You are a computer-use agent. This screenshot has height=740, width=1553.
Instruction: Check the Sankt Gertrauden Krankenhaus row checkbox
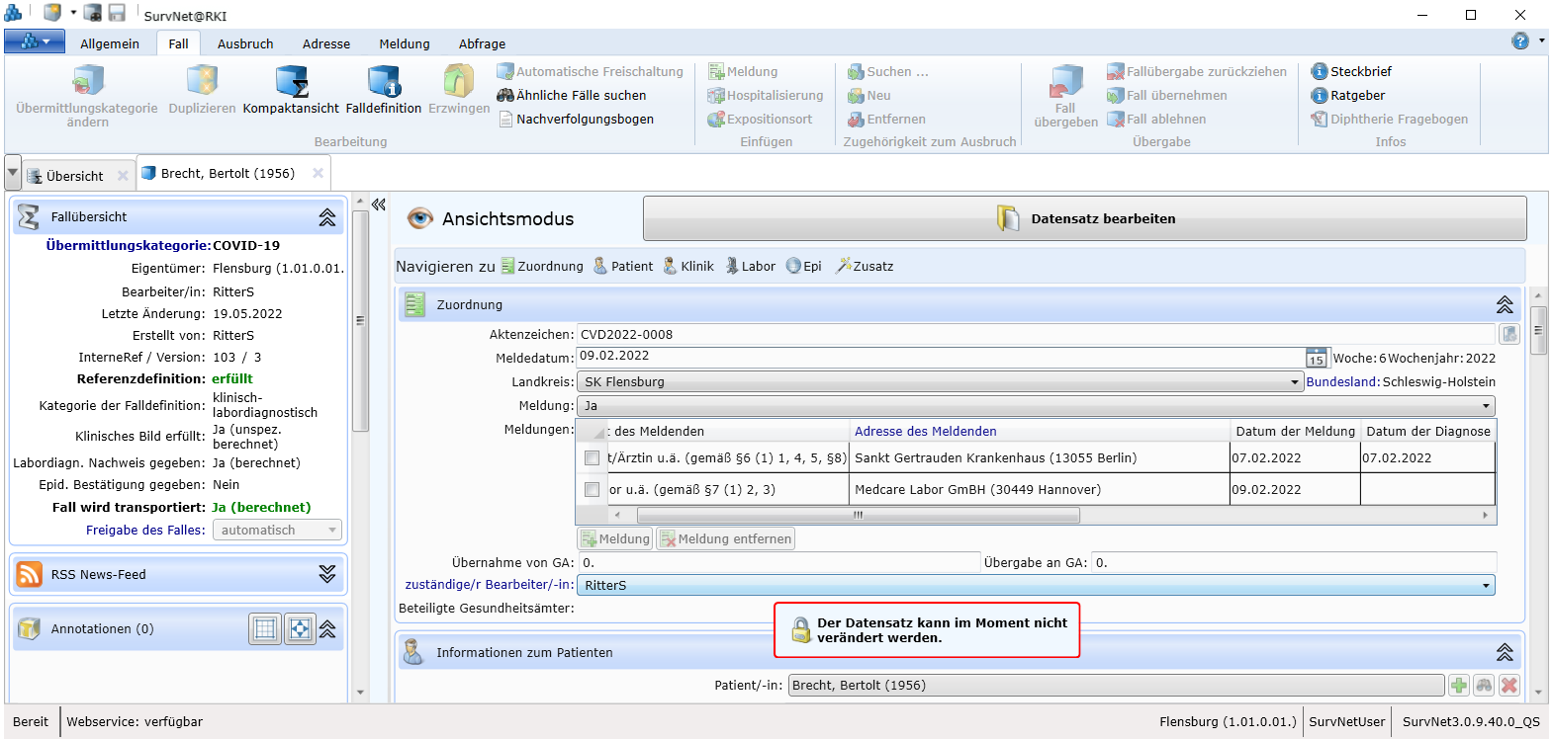[x=592, y=458]
